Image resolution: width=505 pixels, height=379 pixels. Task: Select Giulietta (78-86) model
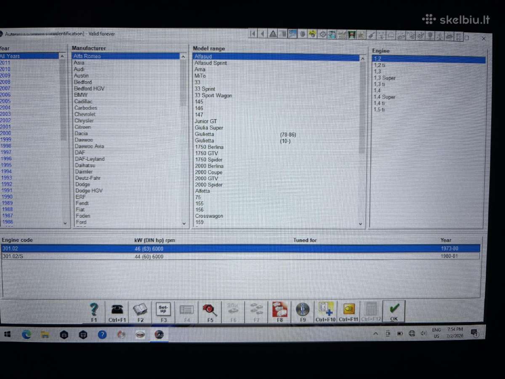(245, 134)
